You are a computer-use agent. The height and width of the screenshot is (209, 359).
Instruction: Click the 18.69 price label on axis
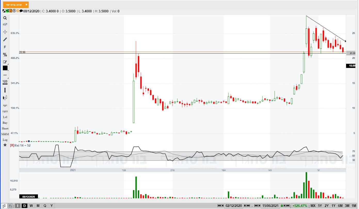coord(350,66)
